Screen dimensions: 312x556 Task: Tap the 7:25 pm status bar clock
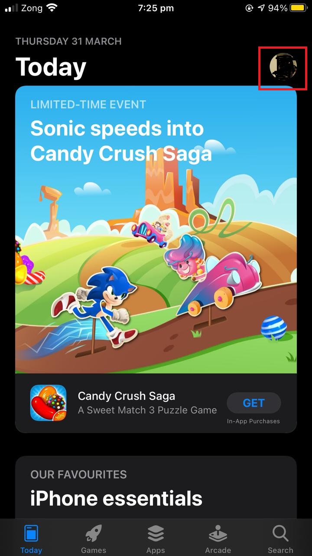(156, 8)
